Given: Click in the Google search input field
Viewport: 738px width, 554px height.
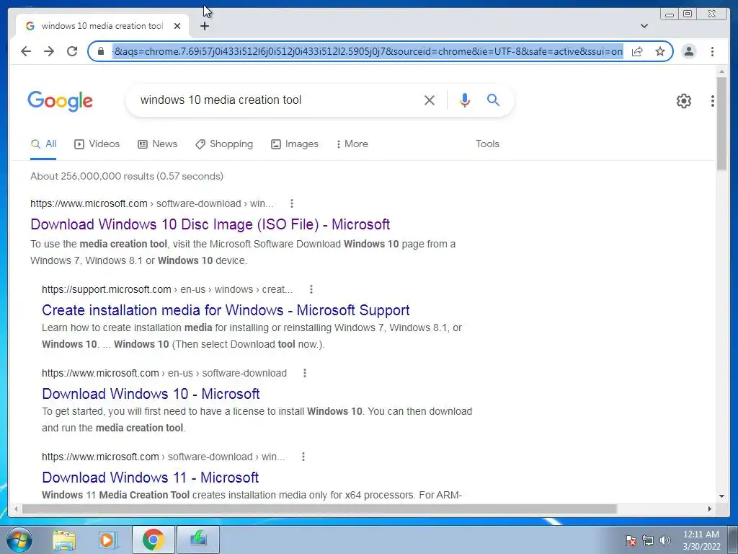Looking at the screenshot, I should point(277,100).
